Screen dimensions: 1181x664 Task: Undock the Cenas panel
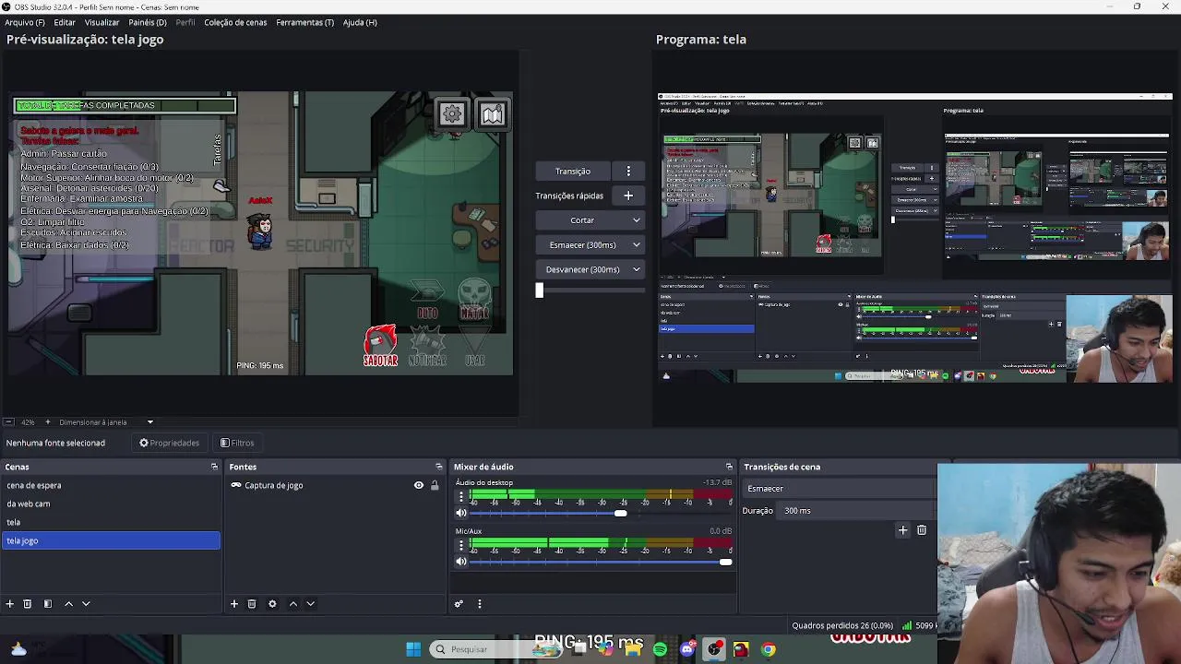click(214, 467)
